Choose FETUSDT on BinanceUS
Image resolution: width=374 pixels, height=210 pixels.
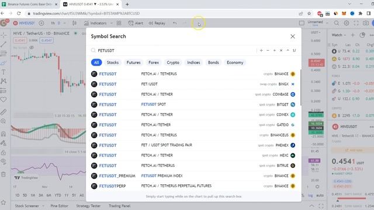(193, 135)
